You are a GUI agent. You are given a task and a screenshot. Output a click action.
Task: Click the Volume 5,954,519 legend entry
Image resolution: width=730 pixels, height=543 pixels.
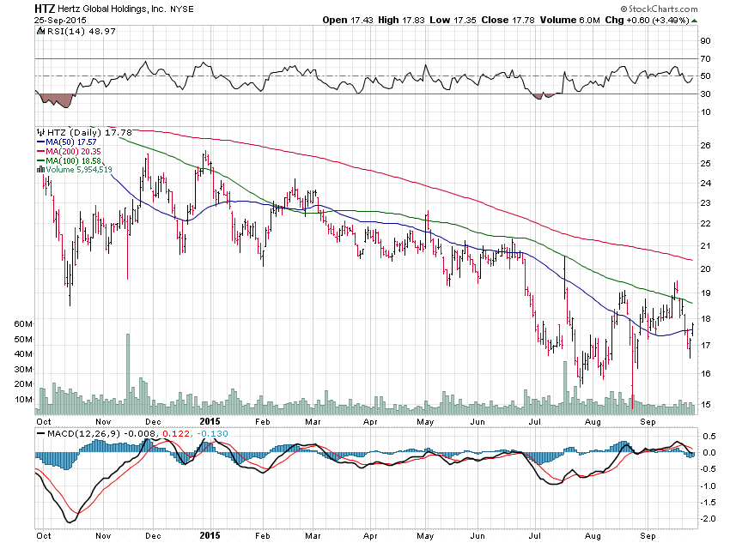[79, 170]
